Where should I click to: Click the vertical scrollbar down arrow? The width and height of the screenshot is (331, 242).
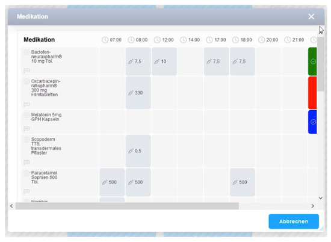(321, 198)
